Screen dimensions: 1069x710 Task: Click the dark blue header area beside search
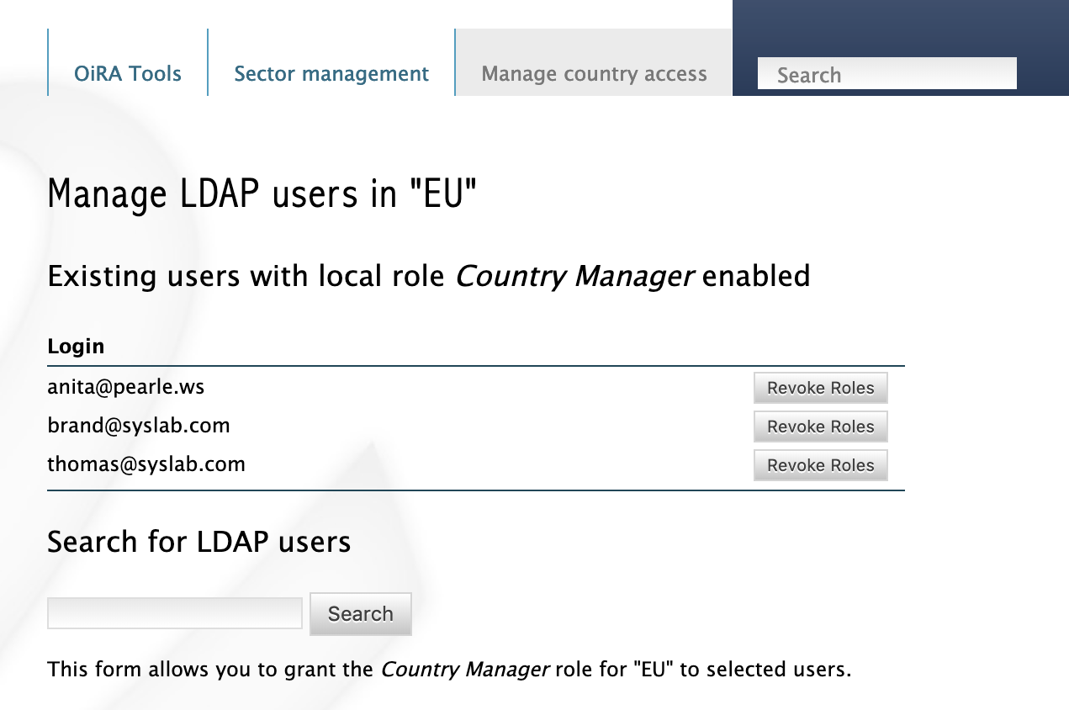coord(1043,34)
